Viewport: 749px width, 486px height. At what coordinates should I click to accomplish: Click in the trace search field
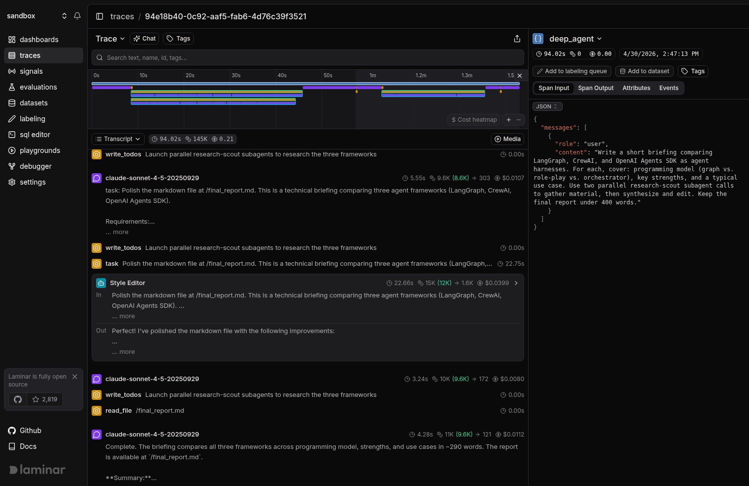coord(308,57)
